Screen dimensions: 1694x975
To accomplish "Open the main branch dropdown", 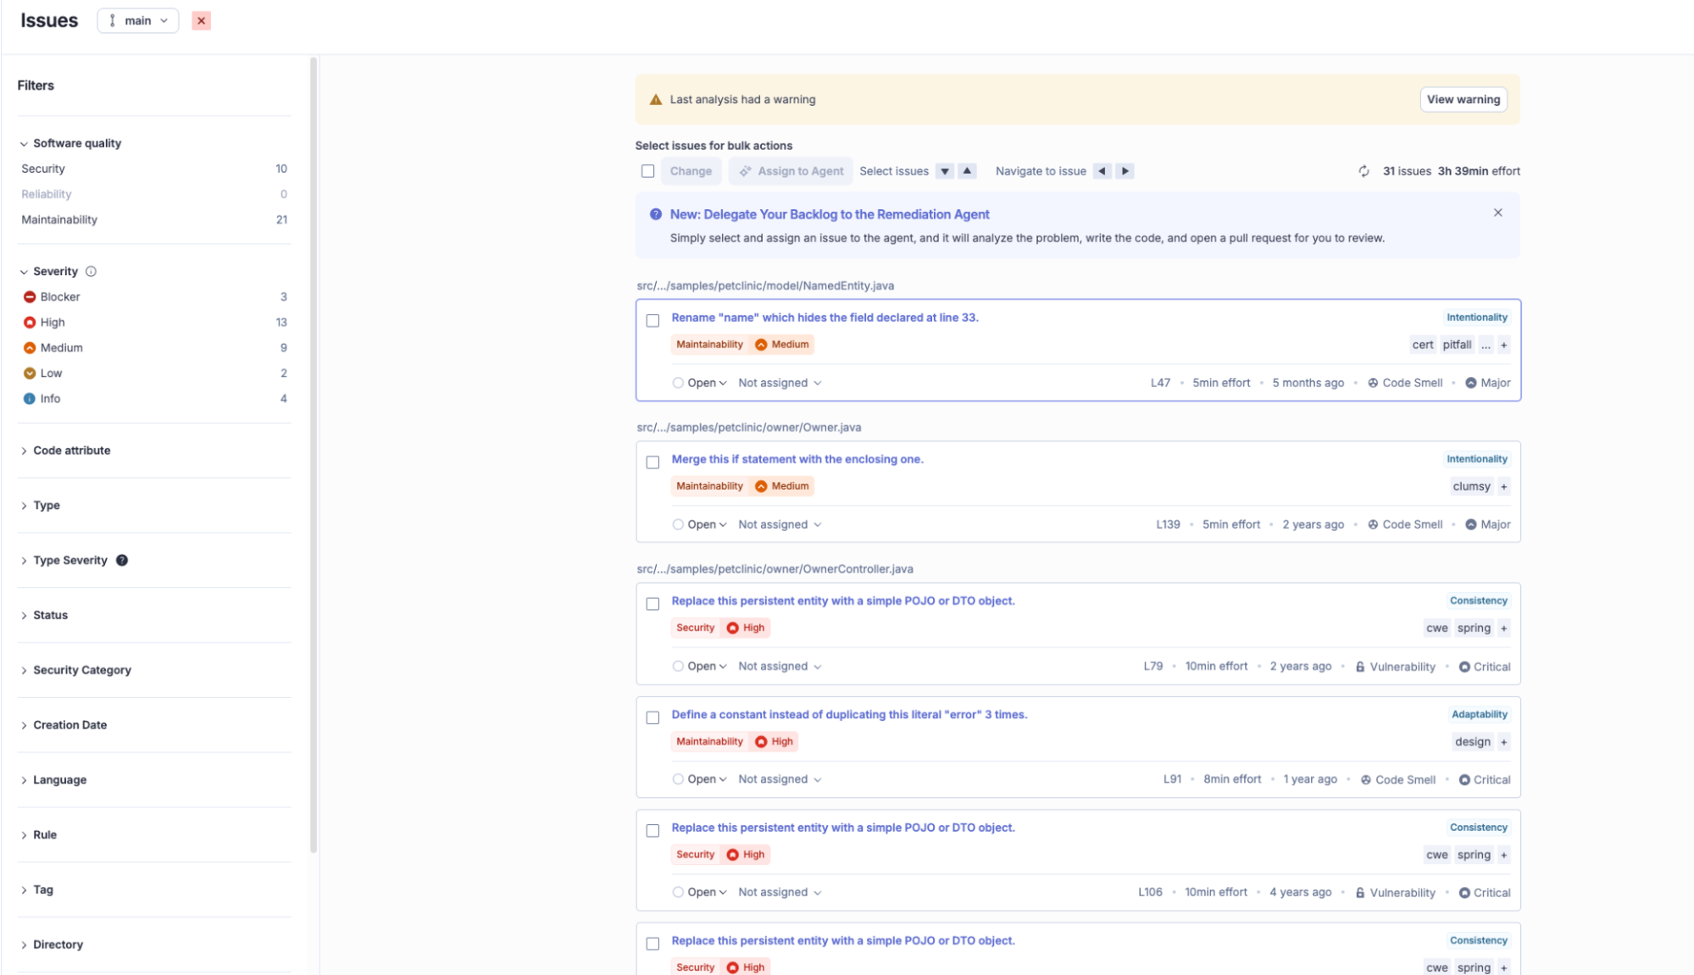I will (138, 20).
